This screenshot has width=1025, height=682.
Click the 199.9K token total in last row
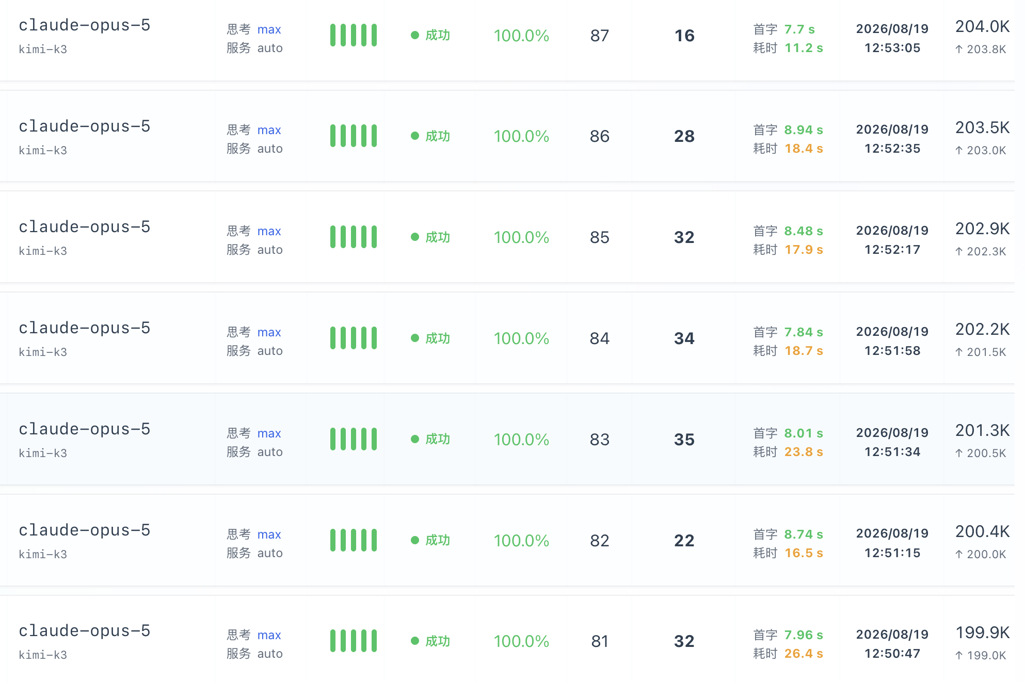click(x=982, y=632)
